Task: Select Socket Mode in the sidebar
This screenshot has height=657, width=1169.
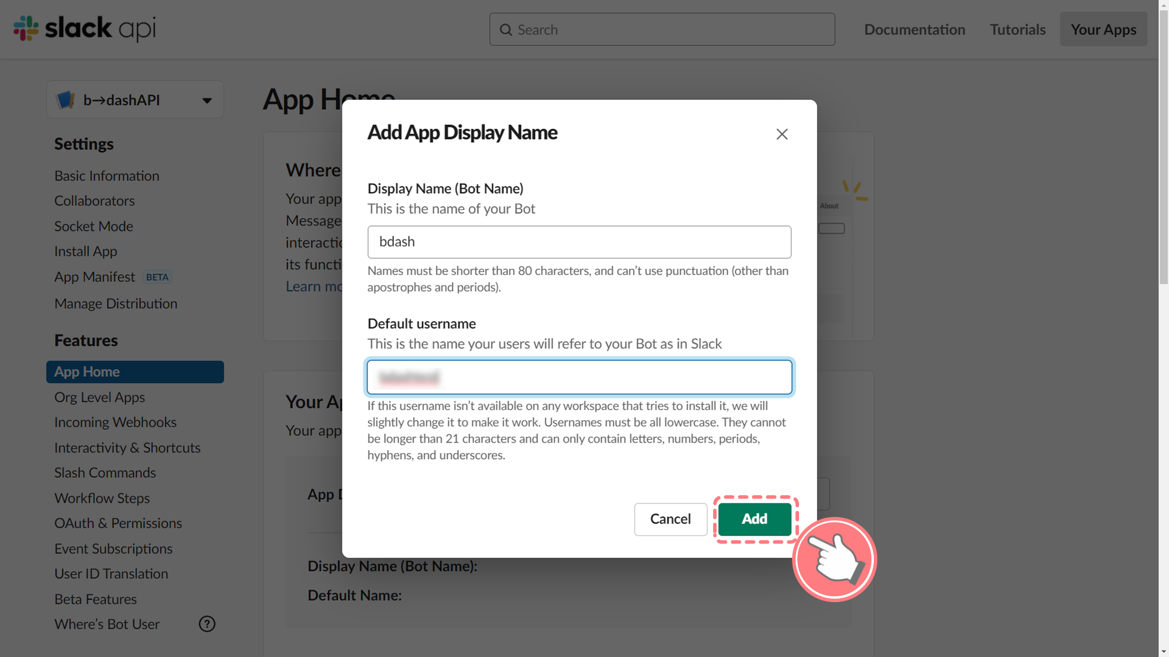Action: pos(94,226)
